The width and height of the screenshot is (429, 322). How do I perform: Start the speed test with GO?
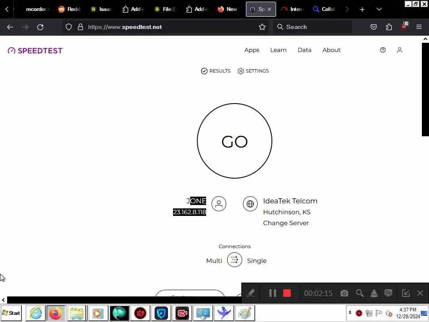(235, 141)
